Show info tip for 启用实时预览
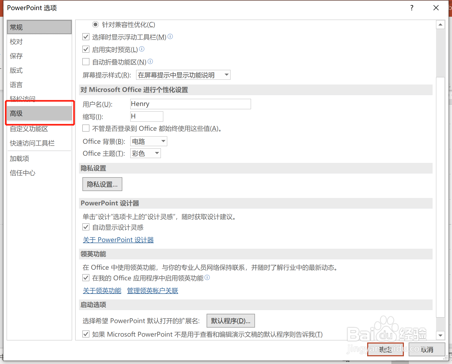The height and width of the screenshot is (364, 452). click(142, 49)
